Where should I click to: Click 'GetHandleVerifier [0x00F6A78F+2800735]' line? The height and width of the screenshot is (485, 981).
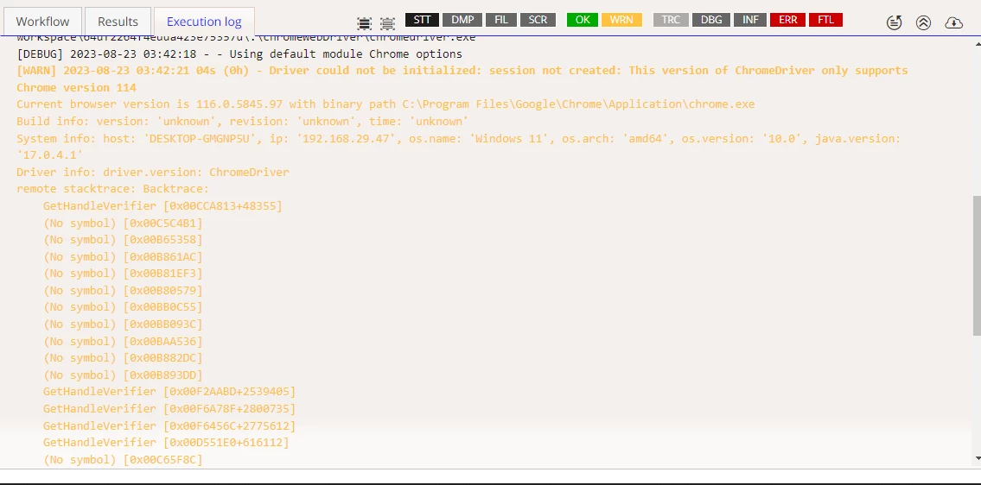click(x=169, y=409)
